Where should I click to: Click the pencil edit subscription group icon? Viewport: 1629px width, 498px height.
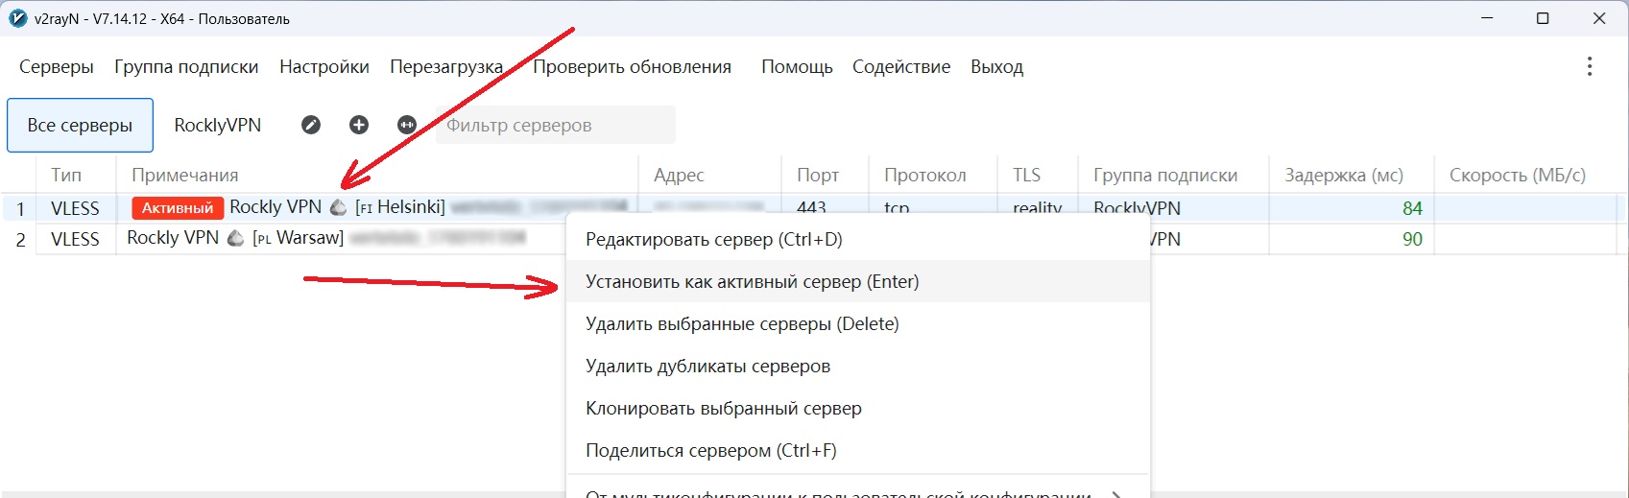coord(311,125)
